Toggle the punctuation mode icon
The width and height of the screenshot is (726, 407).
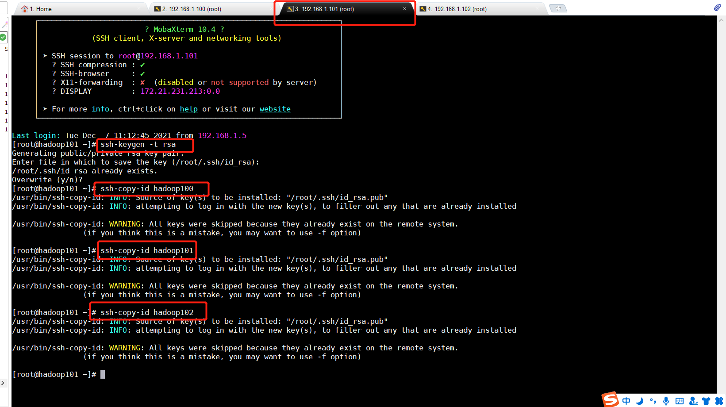(x=653, y=401)
